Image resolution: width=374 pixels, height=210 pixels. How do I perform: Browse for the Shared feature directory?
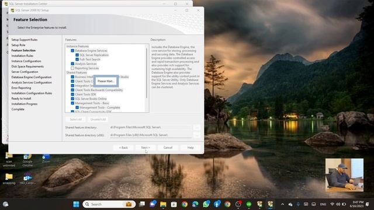tap(197, 127)
